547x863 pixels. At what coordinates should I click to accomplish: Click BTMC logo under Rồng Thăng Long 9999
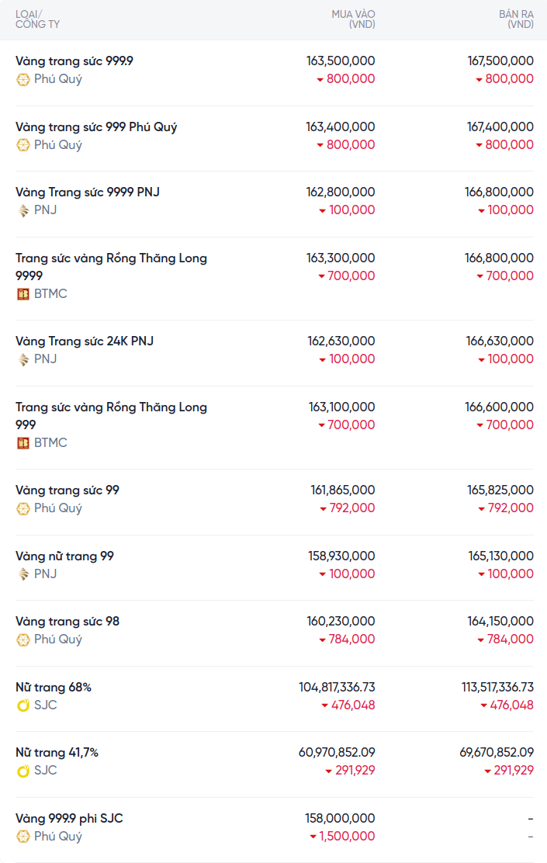click(x=23, y=294)
